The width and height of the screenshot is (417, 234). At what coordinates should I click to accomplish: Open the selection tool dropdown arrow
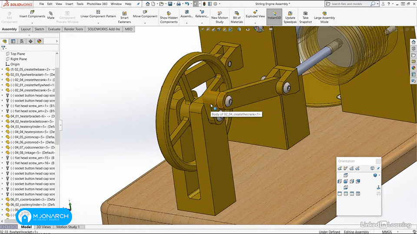pyautogui.click(x=200, y=4)
